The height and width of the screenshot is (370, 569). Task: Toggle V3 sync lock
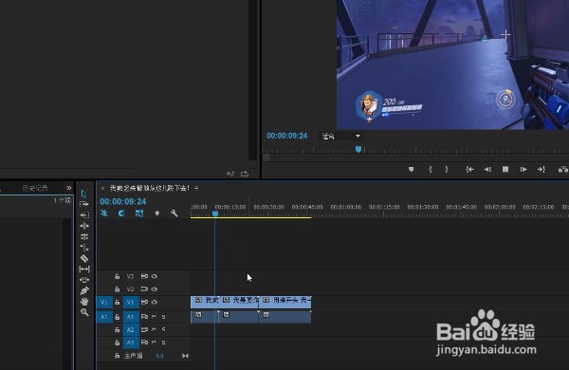pyautogui.click(x=144, y=276)
